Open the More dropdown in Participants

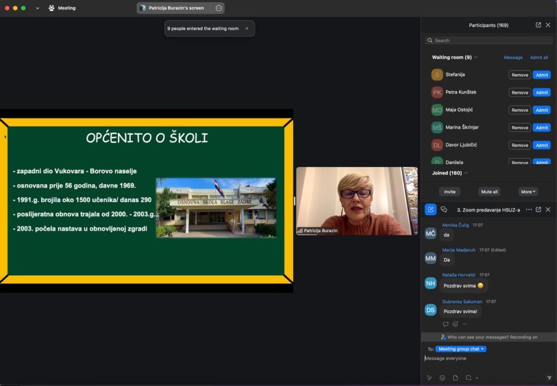tap(528, 191)
